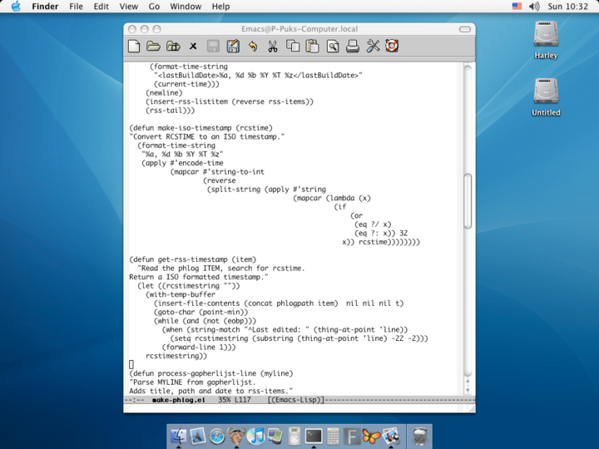
Task: Create a new file with the blank page icon
Action: [134, 47]
